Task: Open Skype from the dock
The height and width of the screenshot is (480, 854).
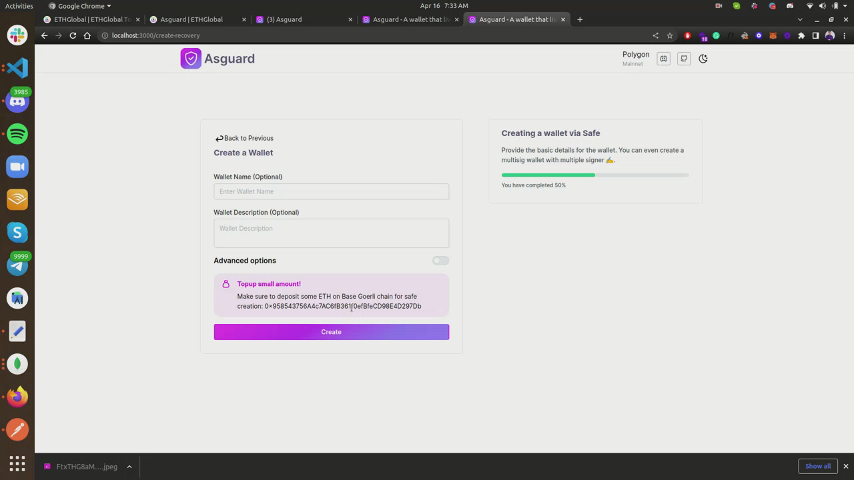Action: click(x=17, y=232)
